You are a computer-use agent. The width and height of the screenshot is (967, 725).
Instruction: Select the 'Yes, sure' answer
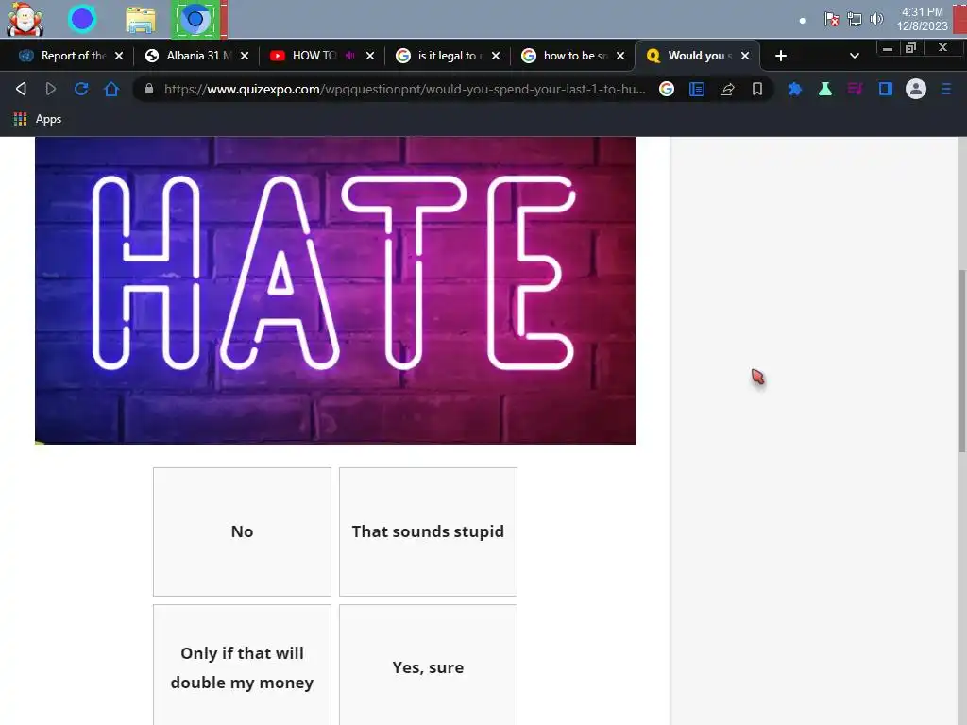click(x=428, y=666)
